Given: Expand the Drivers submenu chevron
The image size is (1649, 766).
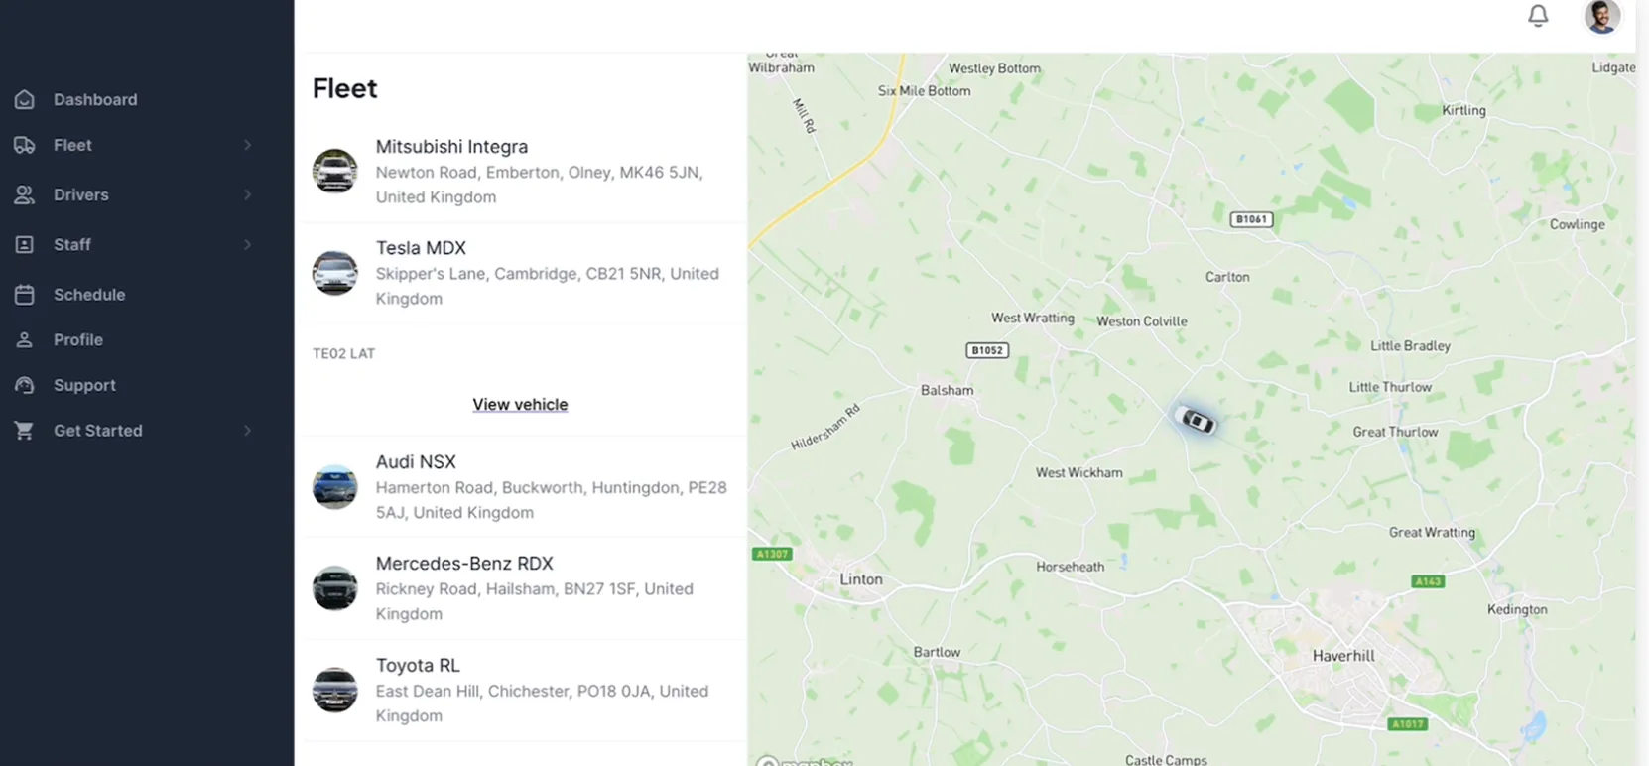Looking at the screenshot, I should pyautogui.click(x=247, y=194).
